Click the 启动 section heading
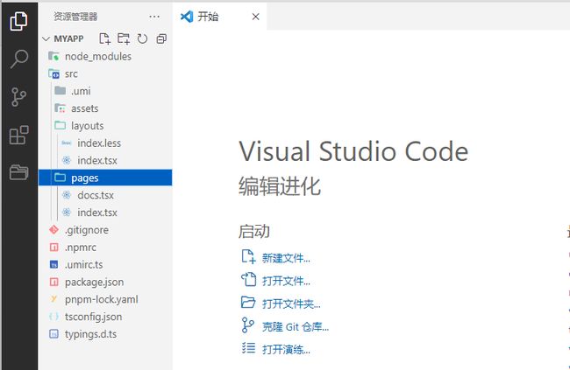The height and width of the screenshot is (370, 570). pos(254,231)
